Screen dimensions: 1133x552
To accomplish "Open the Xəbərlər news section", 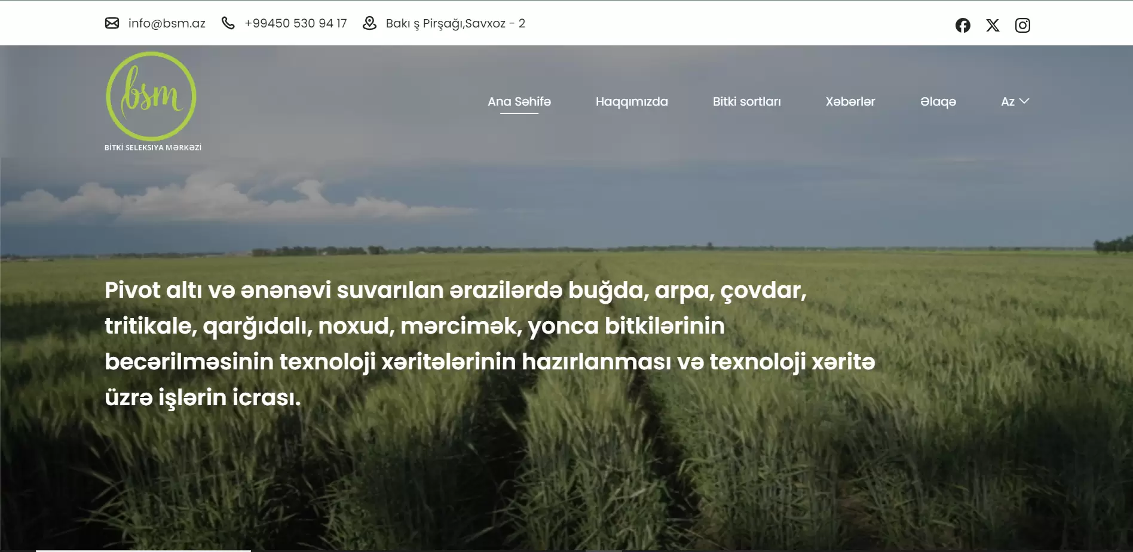I will coord(850,101).
